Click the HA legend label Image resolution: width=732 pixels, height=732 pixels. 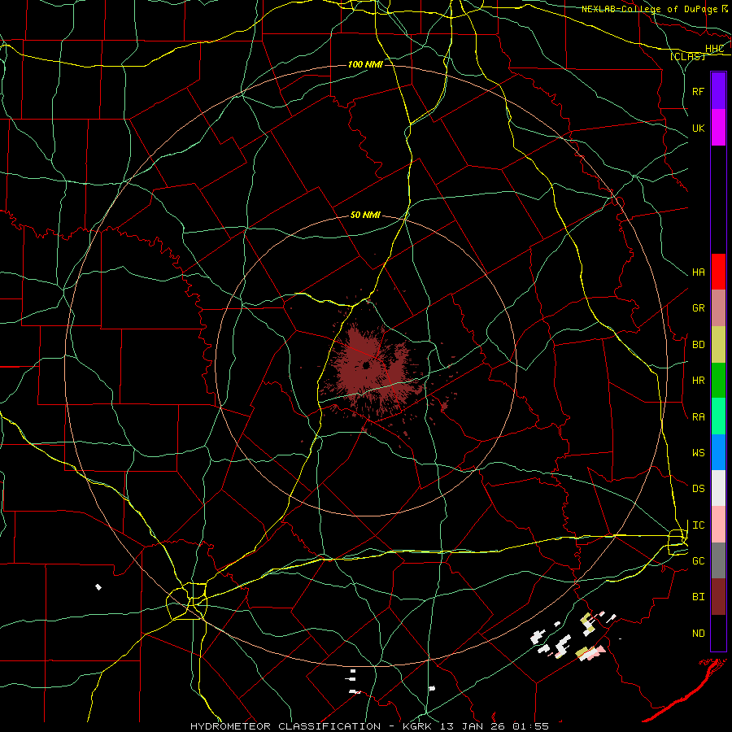click(698, 272)
